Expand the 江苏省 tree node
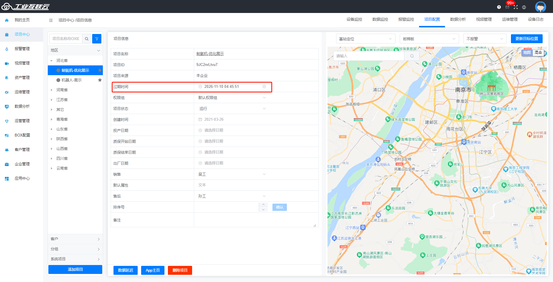The height and width of the screenshot is (282, 553). click(52, 100)
